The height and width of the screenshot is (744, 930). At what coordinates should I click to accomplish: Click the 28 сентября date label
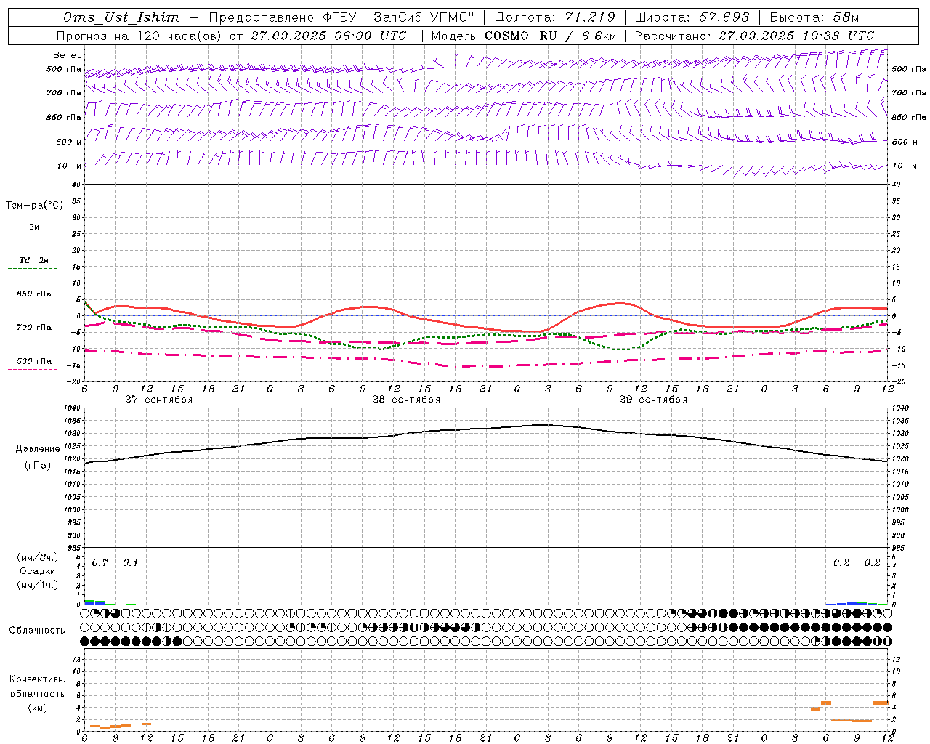click(406, 400)
